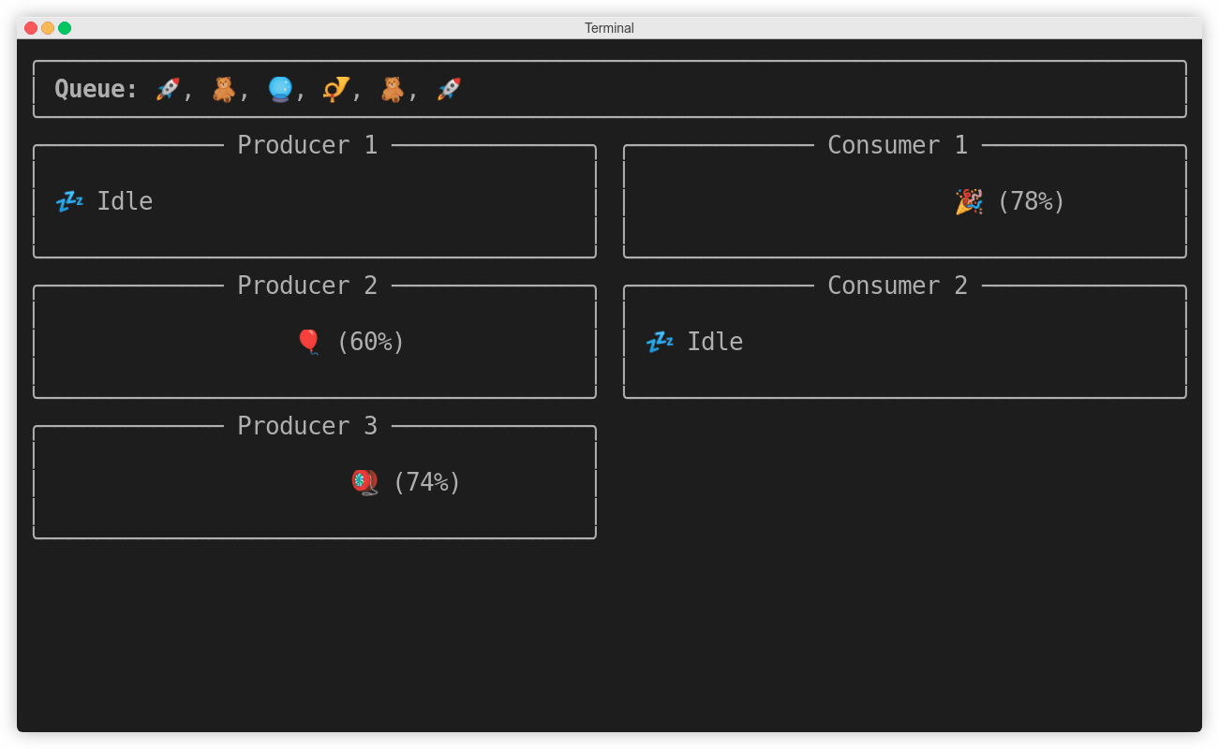Click the crystal ball item in the queue
The height and width of the screenshot is (749, 1219).
280,88
